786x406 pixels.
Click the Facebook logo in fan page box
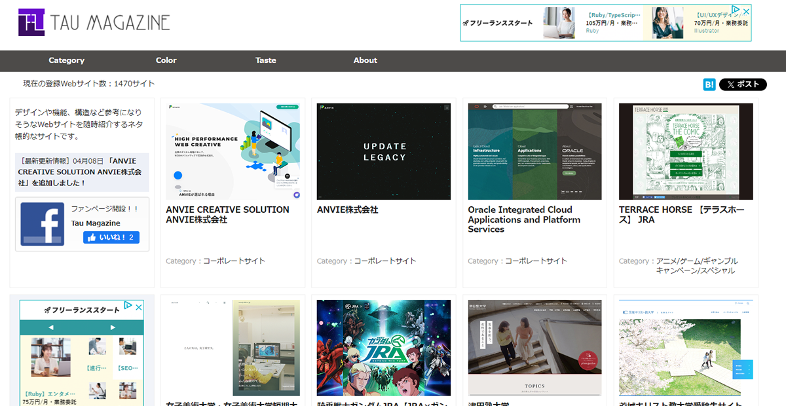[x=43, y=225]
